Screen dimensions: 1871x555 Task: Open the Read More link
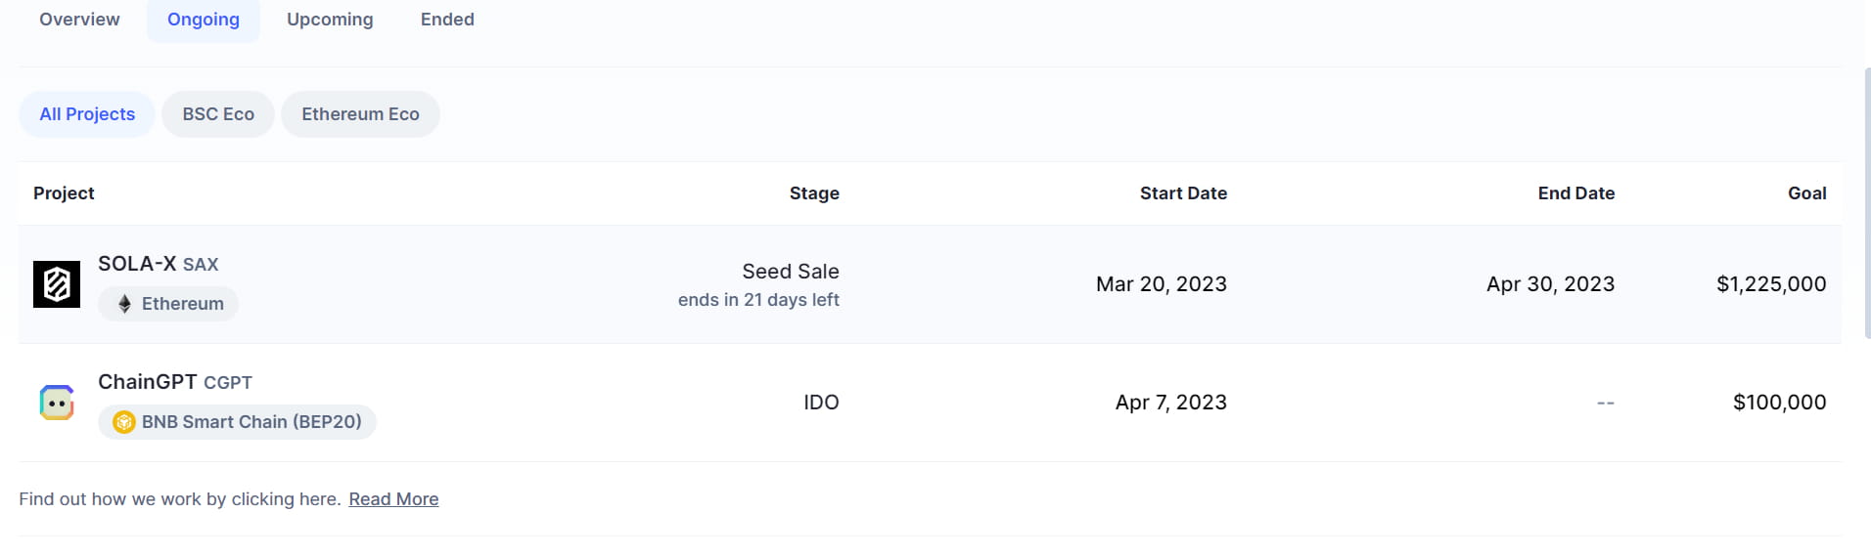click(x=393, y=499)
